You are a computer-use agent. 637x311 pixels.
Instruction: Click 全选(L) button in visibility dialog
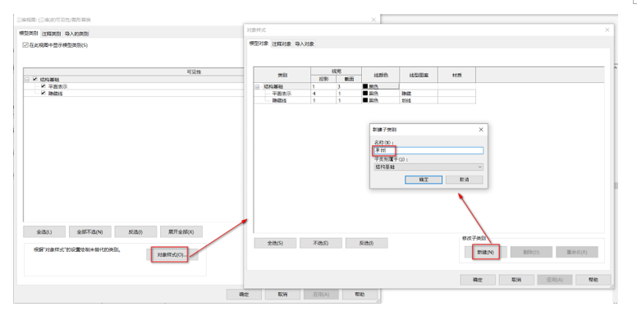(x=44, y=232)
